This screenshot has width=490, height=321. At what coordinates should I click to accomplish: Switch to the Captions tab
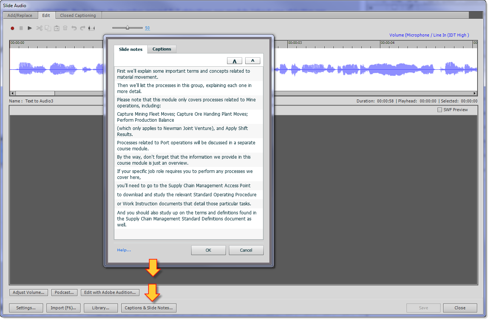click(x=161, y=49)
